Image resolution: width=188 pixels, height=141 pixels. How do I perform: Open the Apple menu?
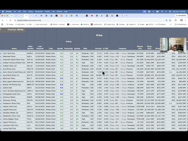[x=3, y=11]
